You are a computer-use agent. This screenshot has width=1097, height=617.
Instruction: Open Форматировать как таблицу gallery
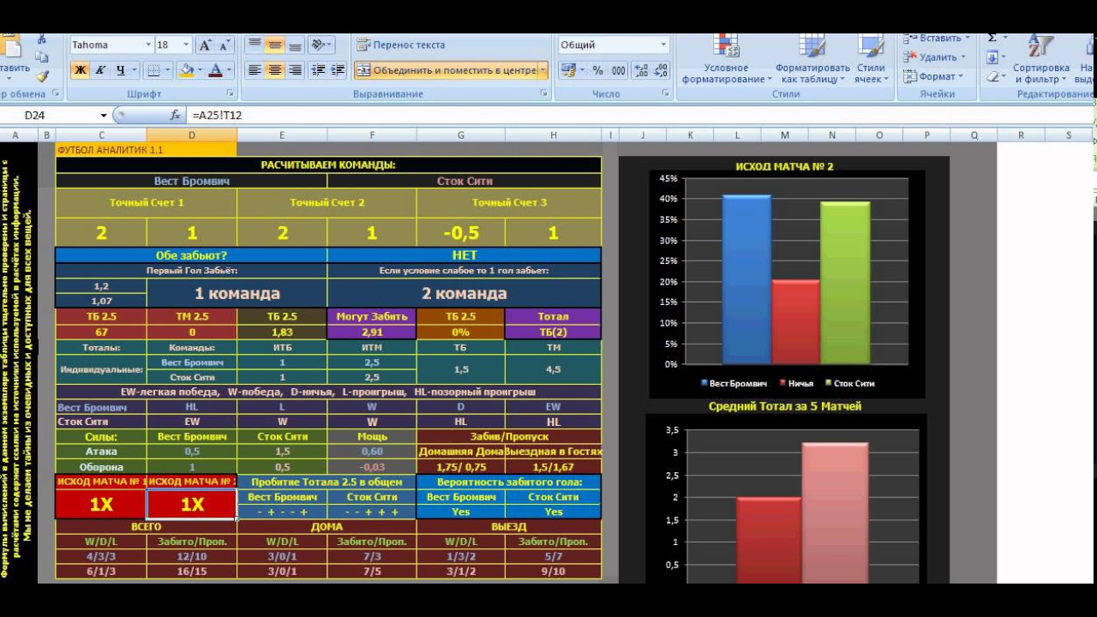coord(812,58)
